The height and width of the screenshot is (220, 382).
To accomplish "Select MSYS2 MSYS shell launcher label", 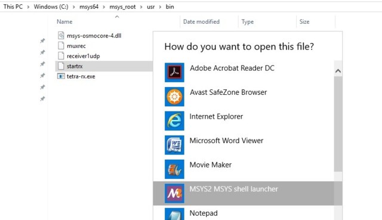I will [233, 189].
